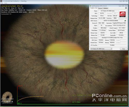Click the Bus Interface PCI-E value
Viewport: 129px width, 107px height.
click(119, 25)
